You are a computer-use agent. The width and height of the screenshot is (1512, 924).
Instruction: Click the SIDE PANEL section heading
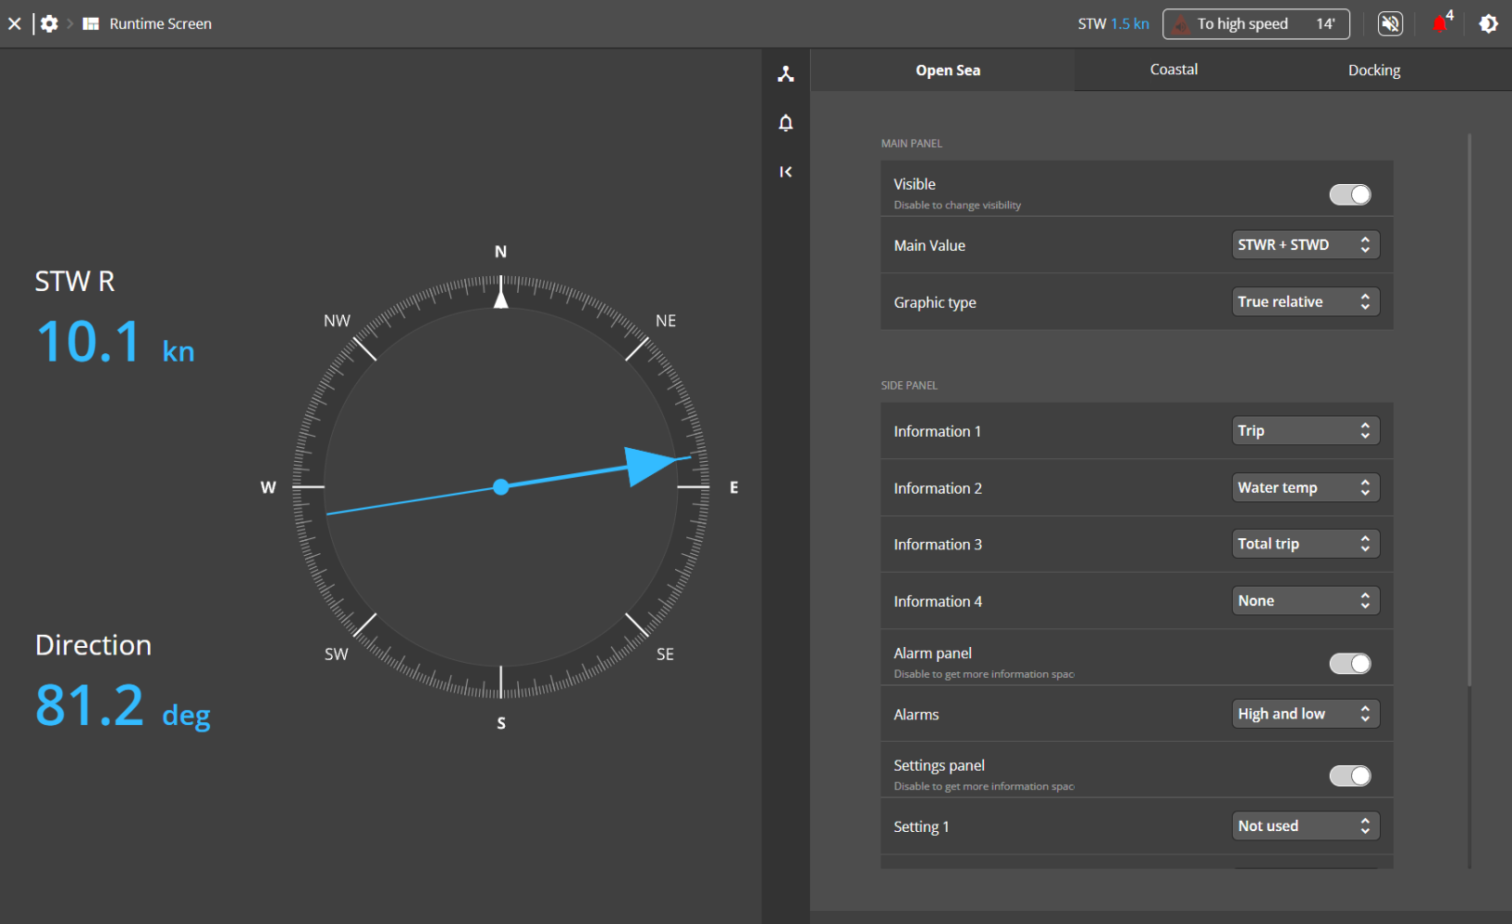click(x=909, y=386)
